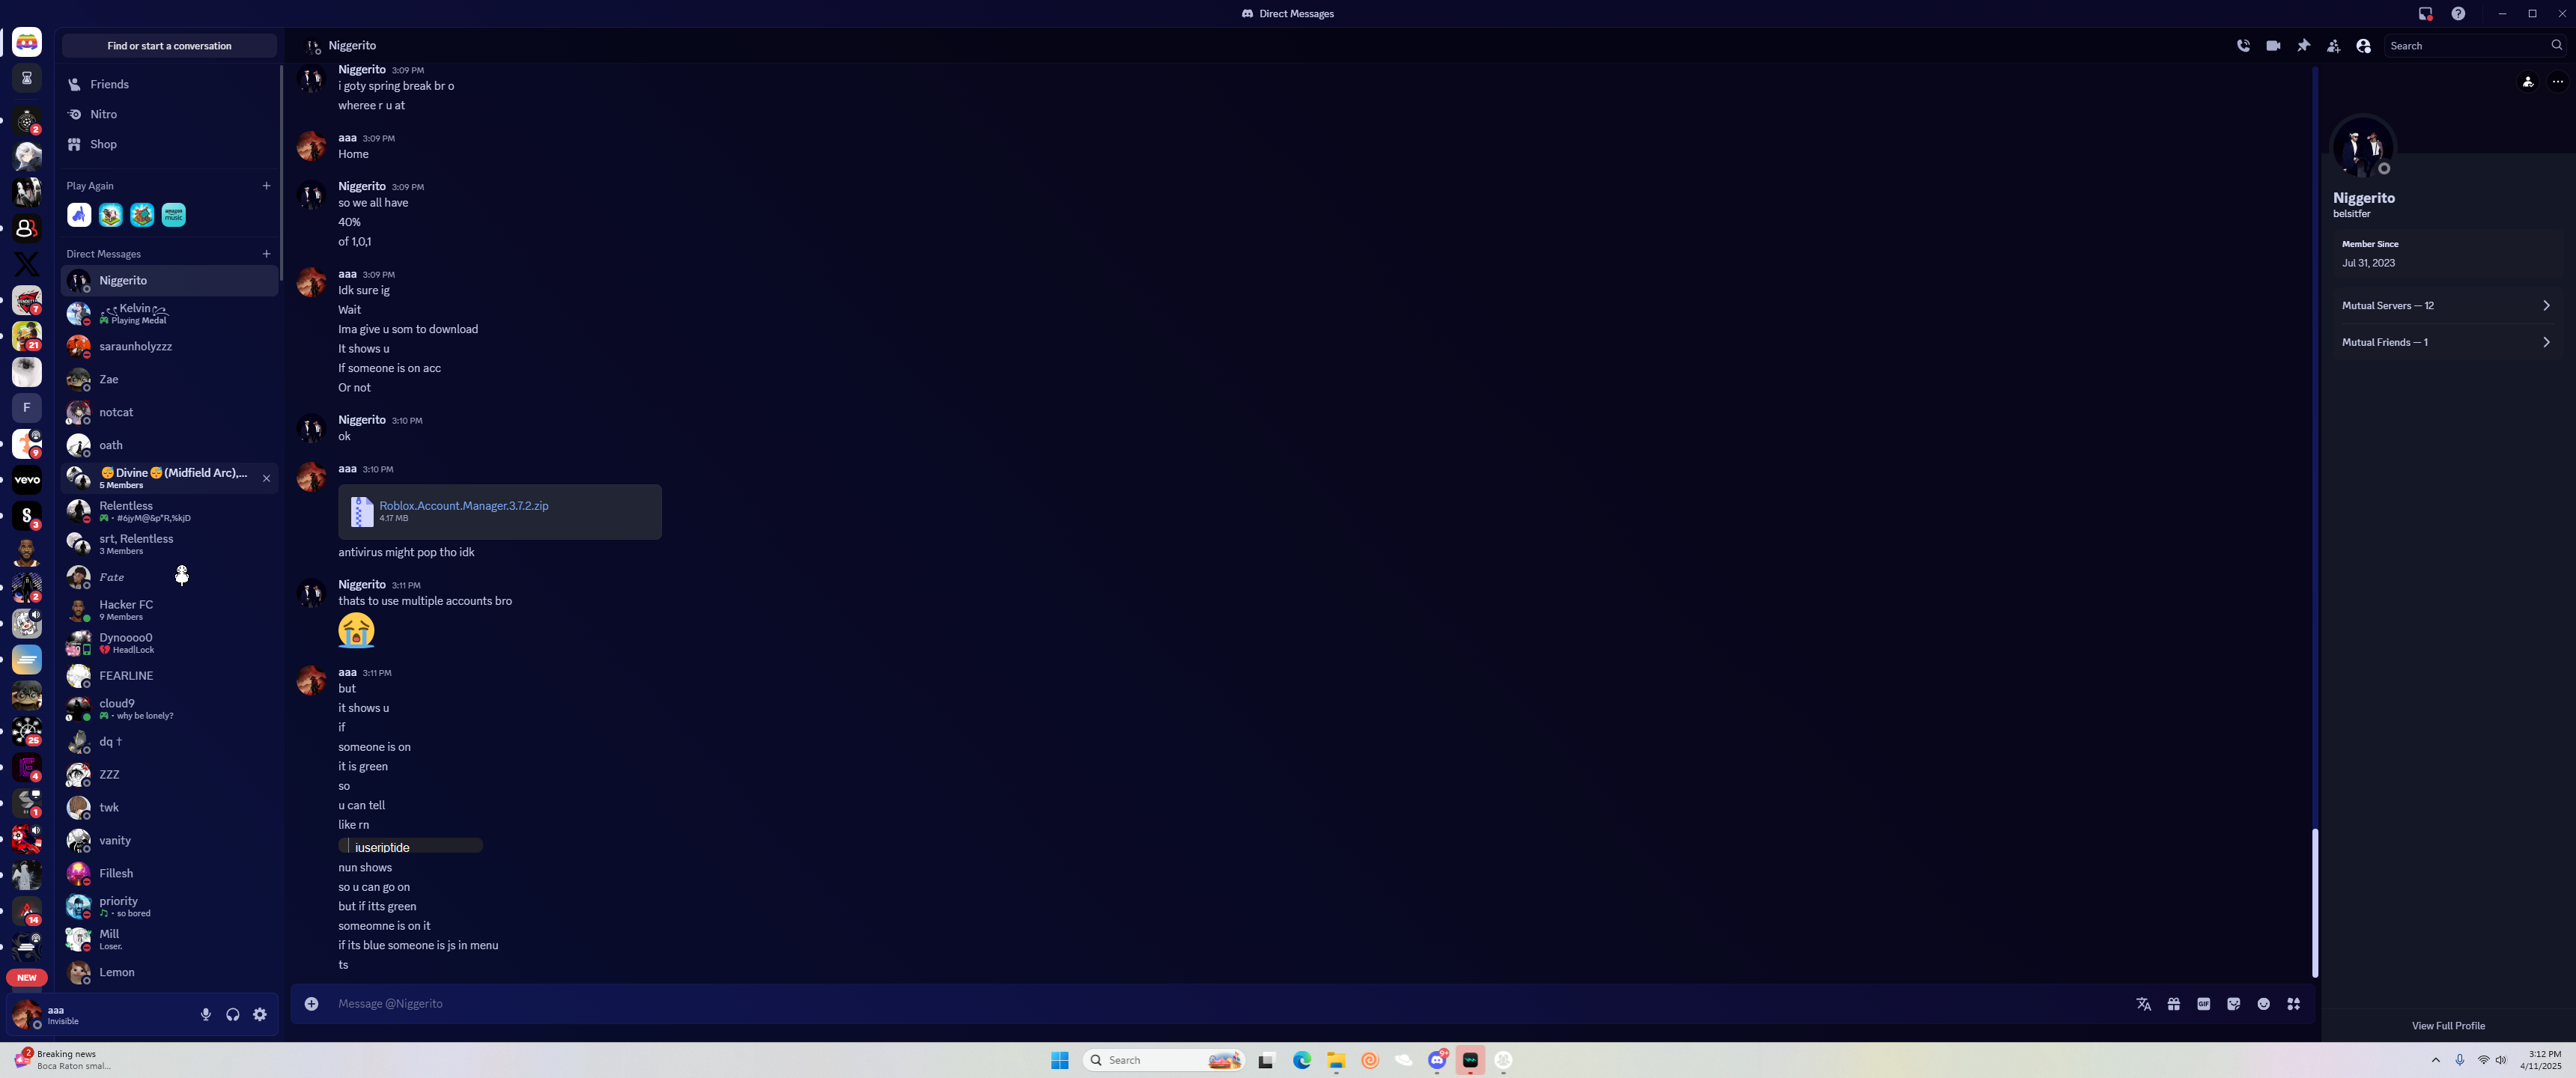Screen dimensions: 2576x1078
Task: Open the translate icon in message bar
Action: pos(2144,1004)
